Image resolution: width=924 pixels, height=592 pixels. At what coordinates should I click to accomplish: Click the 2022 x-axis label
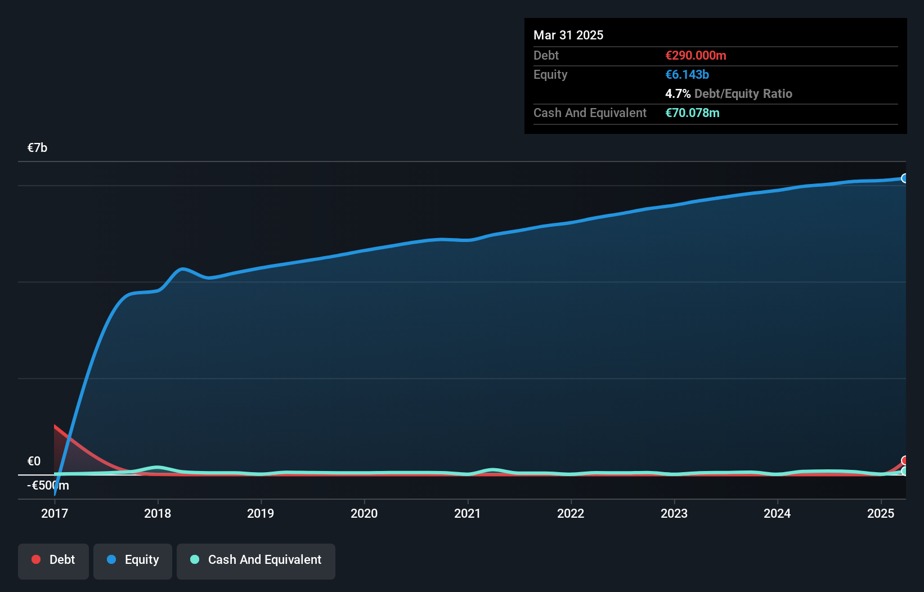(571, 513)
